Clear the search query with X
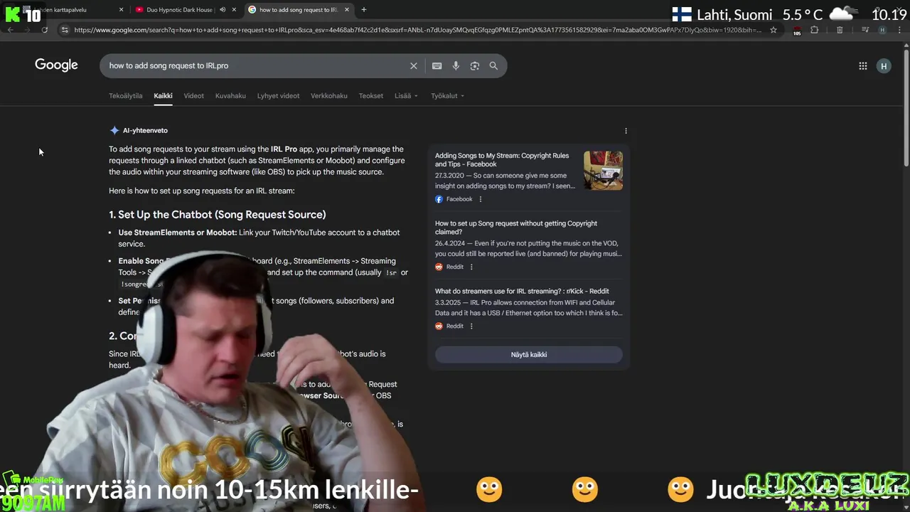Screen dimensions: 910x512 click(413, 65)
